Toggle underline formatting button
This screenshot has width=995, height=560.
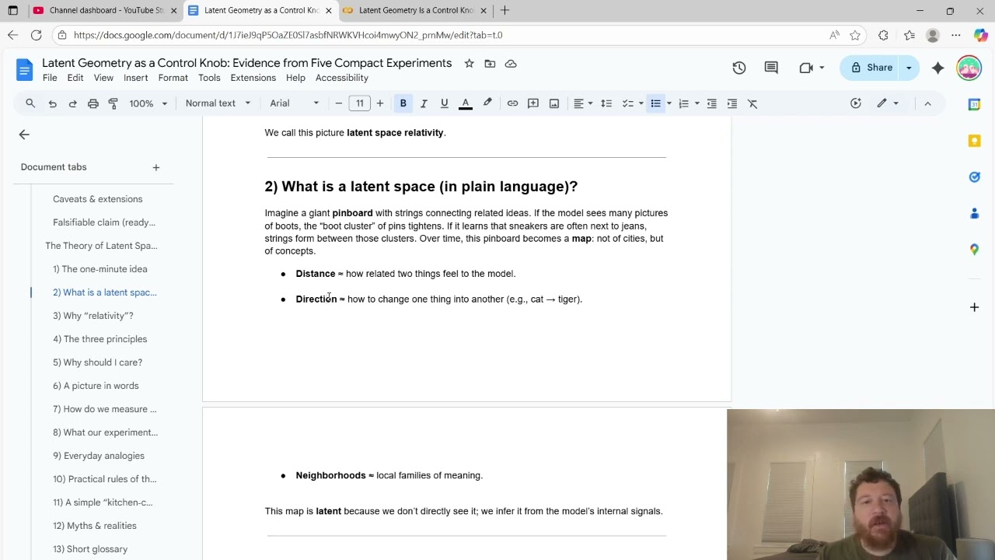(444, 103)
